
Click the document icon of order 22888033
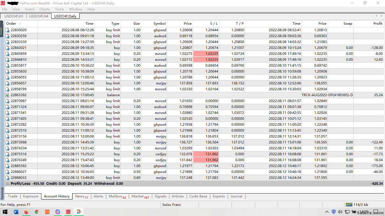[x=7, y=178]
